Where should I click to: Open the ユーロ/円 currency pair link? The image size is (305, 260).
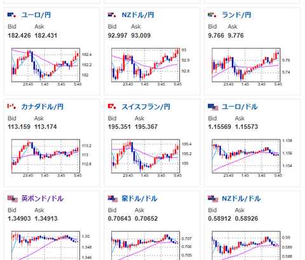click(x=36, y=15)
